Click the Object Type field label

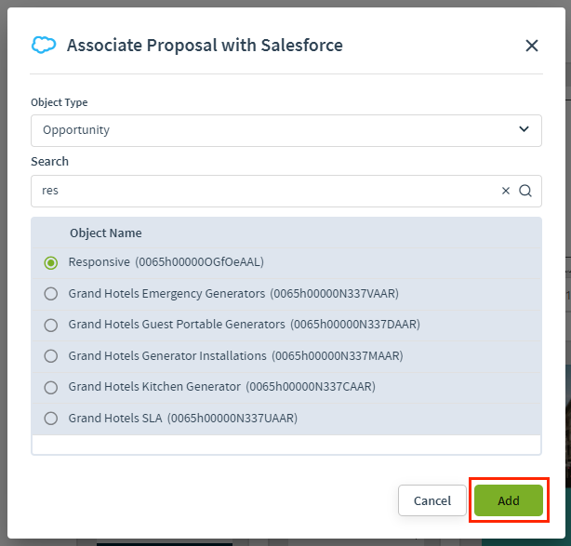click(60, 102)
